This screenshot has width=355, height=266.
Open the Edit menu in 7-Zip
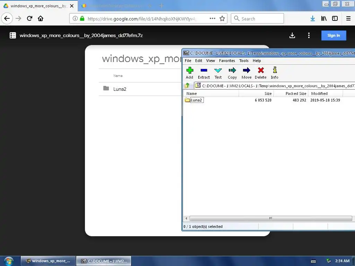(x=199, y=61)
